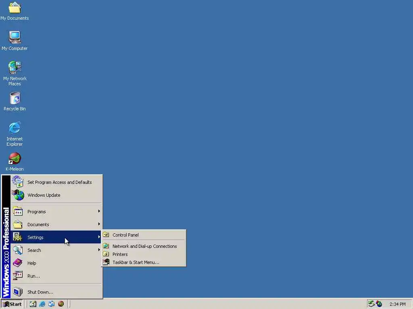Click the Settings icon in Start menu
This screenshot has height=309, width=413.
[18, 237]
